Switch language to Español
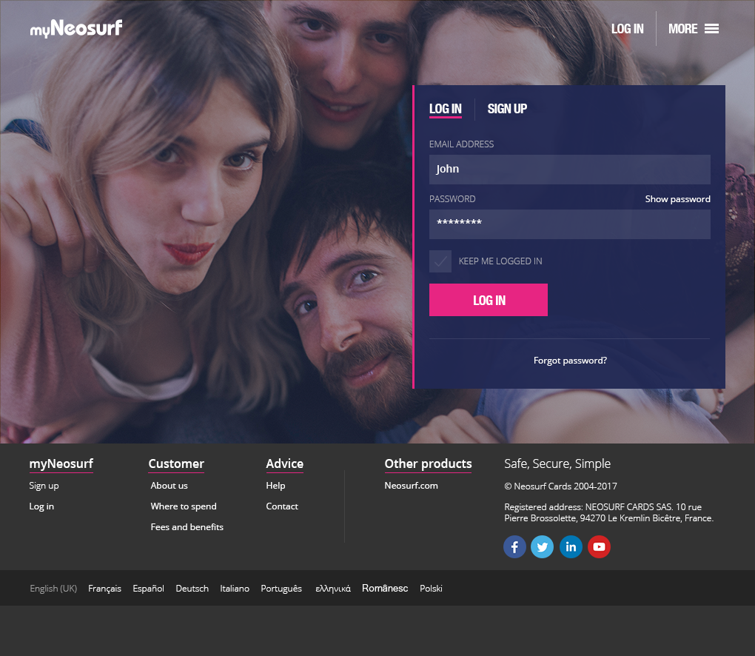This screenshot has height=656, width=755. 148,588
